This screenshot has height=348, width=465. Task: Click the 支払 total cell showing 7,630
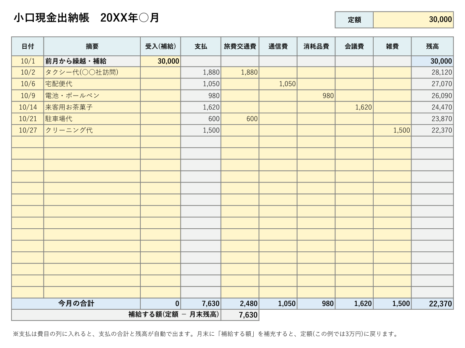tap(201, 303)
